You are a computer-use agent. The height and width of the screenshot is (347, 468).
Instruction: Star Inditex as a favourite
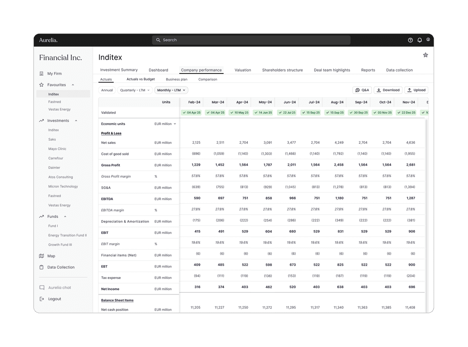click(425, 55)
